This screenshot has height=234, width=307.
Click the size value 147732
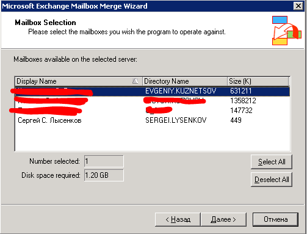click(x=241, y=111)
